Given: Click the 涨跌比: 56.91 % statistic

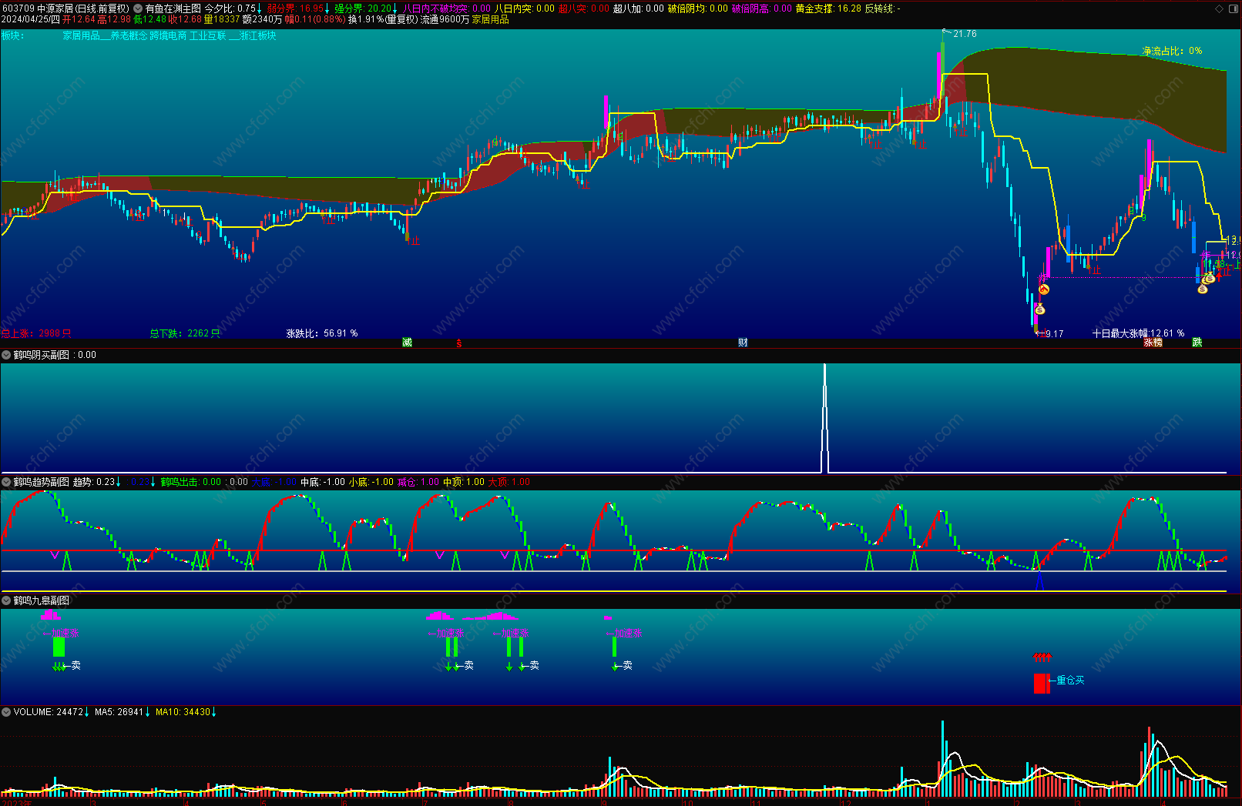Looking at the screenshot, I should (x=322, y=333).
